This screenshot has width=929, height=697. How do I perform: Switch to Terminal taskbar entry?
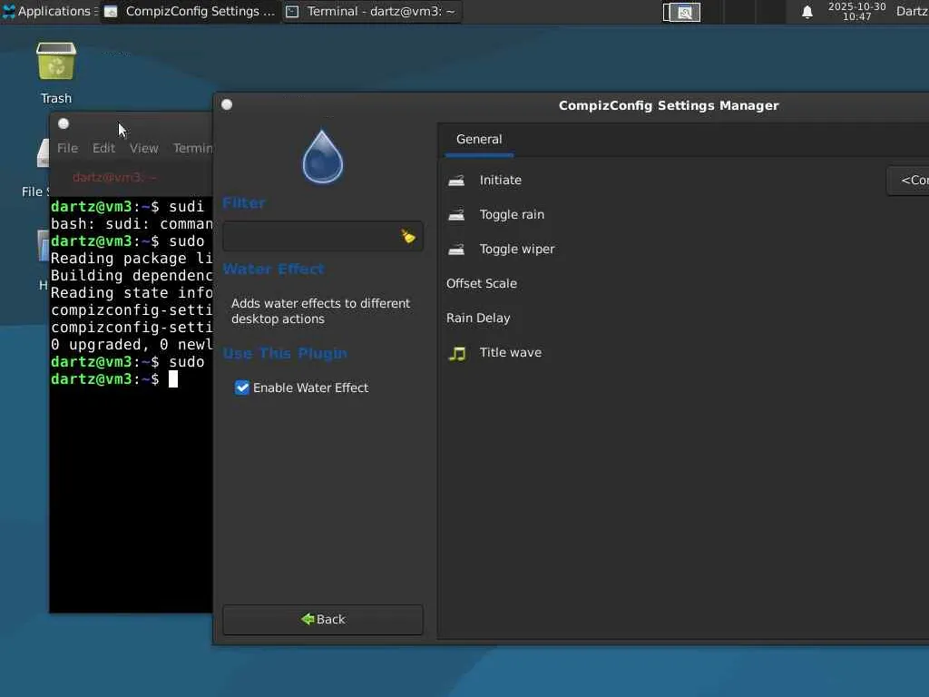[x=371, y=11]
